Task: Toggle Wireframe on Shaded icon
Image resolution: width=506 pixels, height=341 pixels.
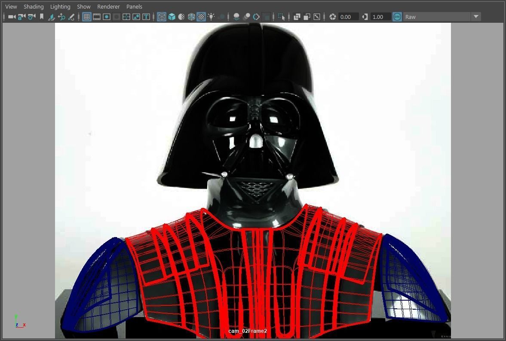Action: coord(191,17)
